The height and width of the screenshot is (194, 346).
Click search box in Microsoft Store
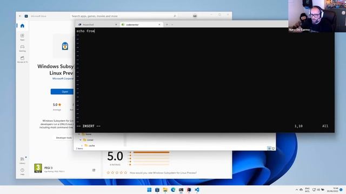(124, 16)
